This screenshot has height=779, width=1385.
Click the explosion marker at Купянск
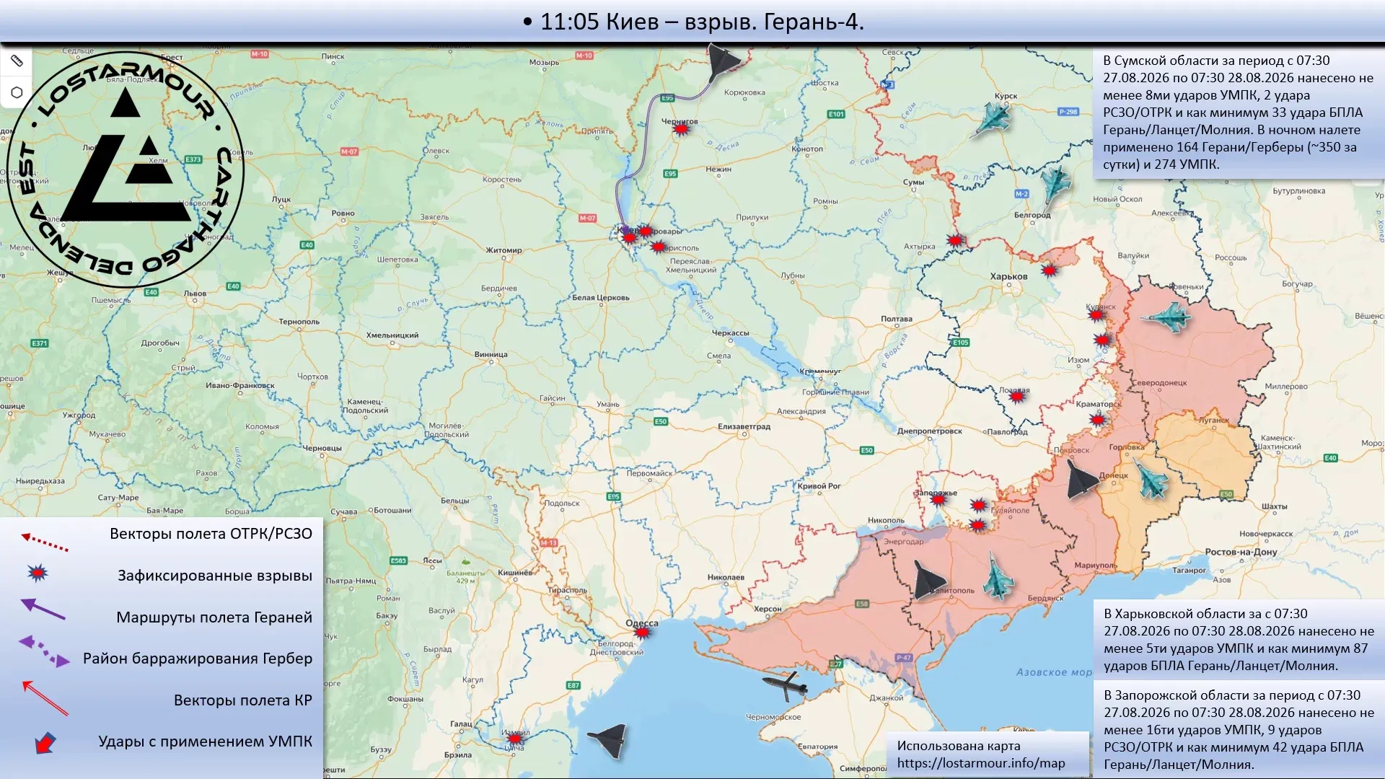click(1096, 315)
